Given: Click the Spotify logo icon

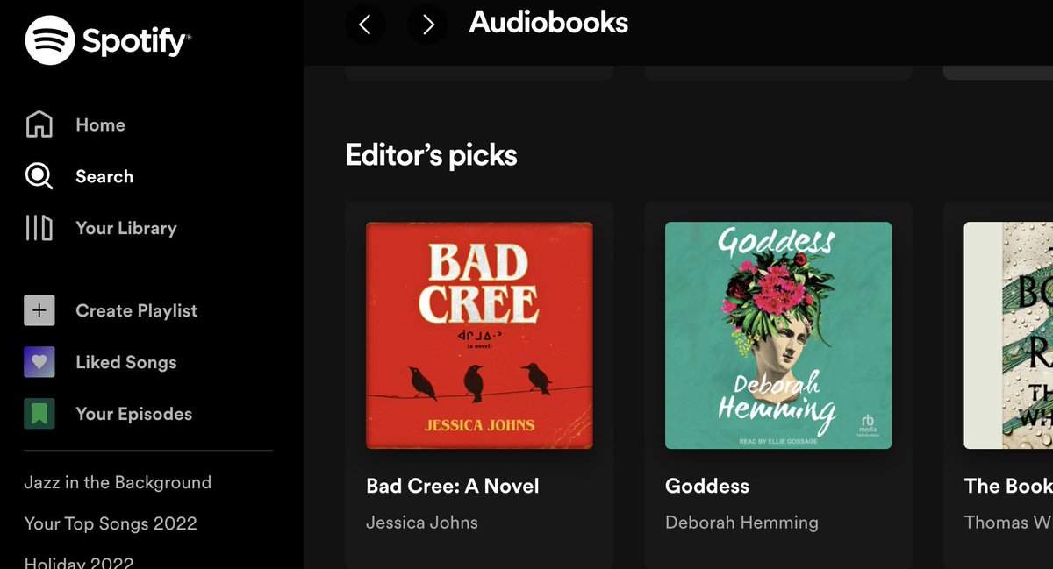Looking at the screenshot, I should click(50, 40).
